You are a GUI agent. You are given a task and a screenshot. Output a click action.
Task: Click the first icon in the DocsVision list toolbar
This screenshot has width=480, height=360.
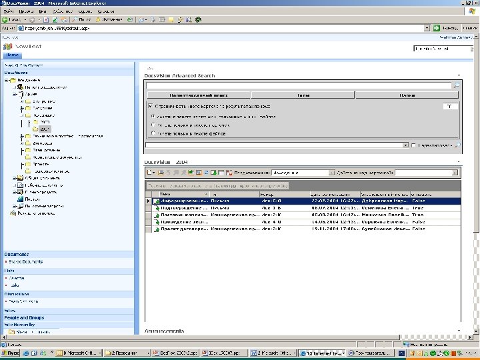click(149, 172)
